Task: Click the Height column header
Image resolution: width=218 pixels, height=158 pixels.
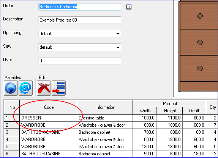Action: (x=169, y=111)
